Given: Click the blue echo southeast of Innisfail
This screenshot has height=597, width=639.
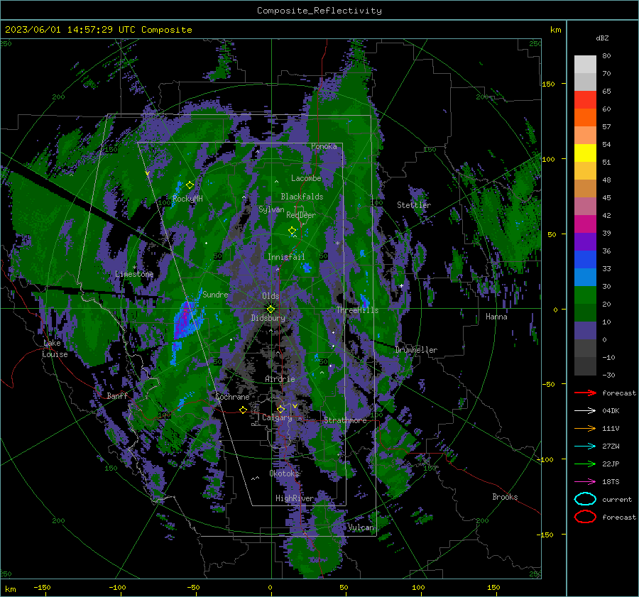Looking at the screenshot, I should pyautogui.click(x=307, y=268).
